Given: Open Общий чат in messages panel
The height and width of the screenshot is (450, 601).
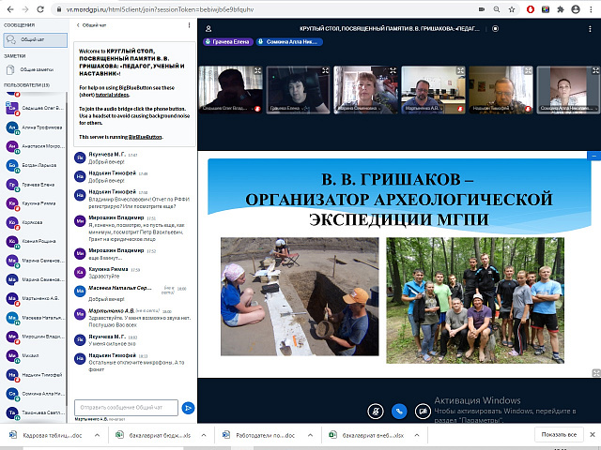Looking at the screenshot, I should pos(36,39).
